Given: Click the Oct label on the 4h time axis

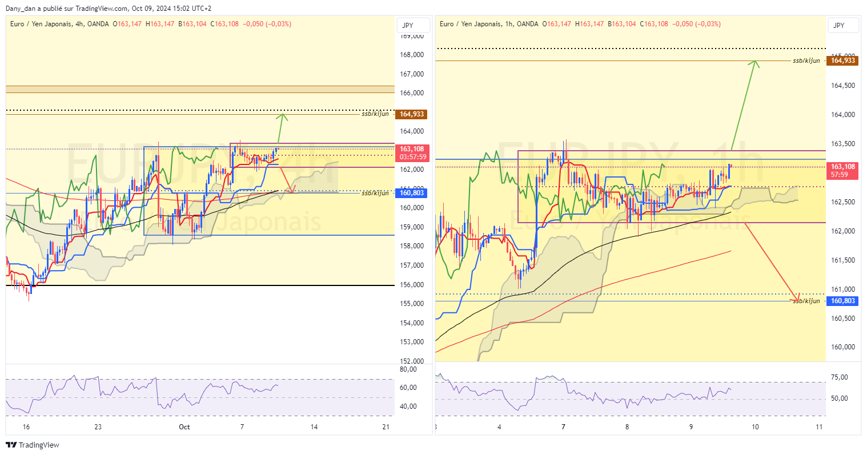Looking at the screenshot, I should [x=184, y=426].
